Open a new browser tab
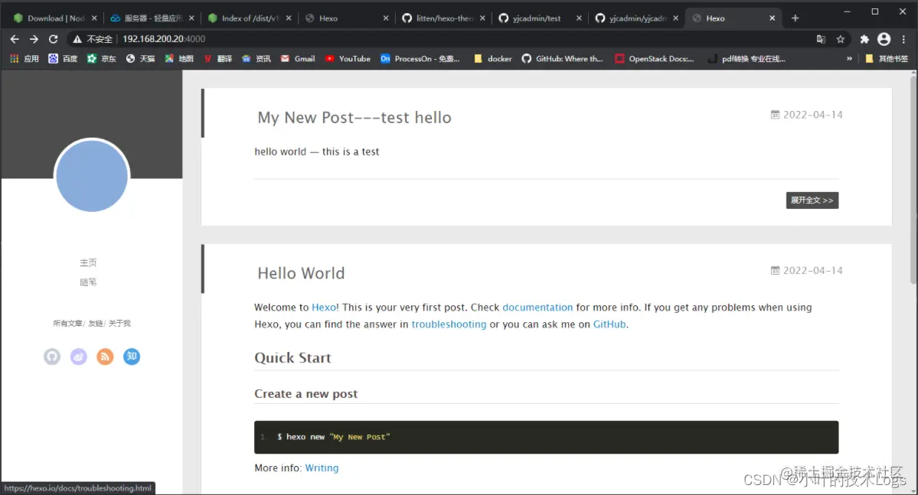Image resolution: width=918 pixels, height=495 pixels. tap(795, 18)
